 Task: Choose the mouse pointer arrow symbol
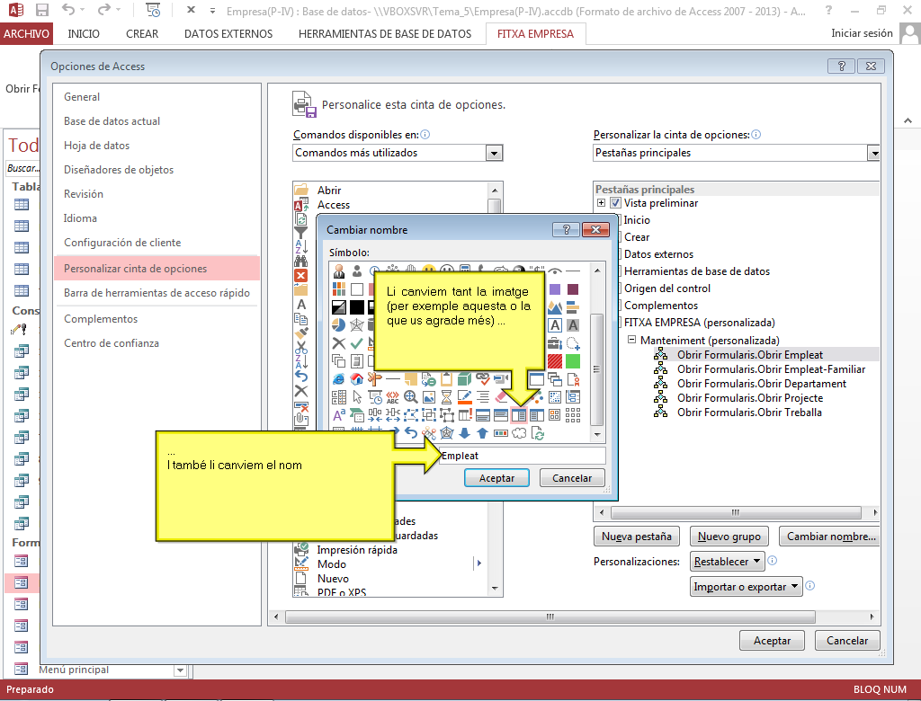click(356, 397)
